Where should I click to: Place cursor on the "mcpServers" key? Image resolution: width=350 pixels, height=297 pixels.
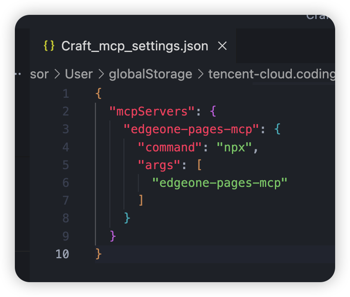coord(152,111)
